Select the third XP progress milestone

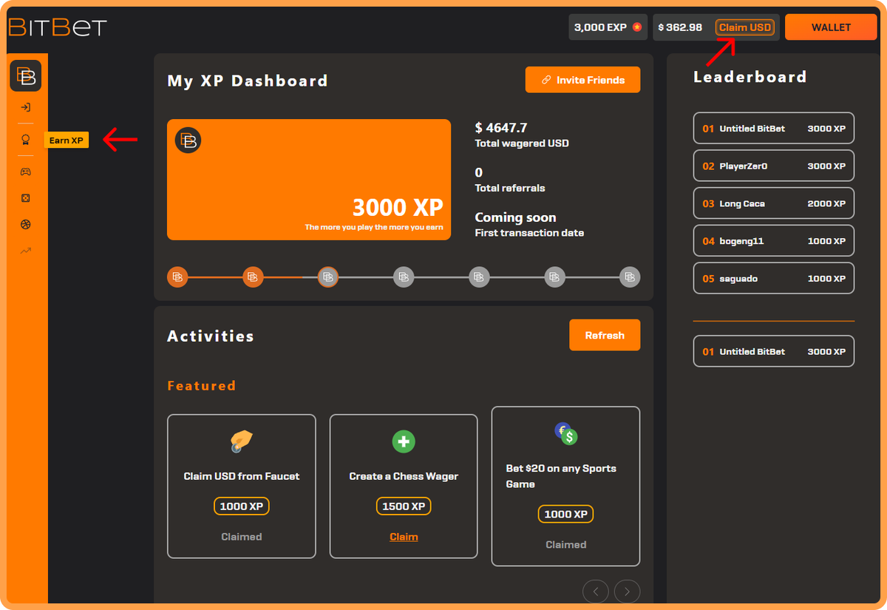click(328, 277)
